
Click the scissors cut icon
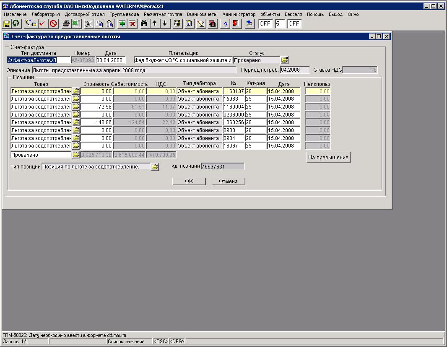tap(88, 24)
